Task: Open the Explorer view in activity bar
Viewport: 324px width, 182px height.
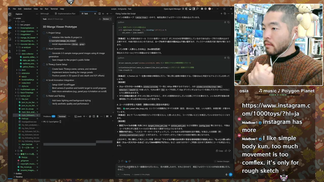Action: click(x=10, y=14)
